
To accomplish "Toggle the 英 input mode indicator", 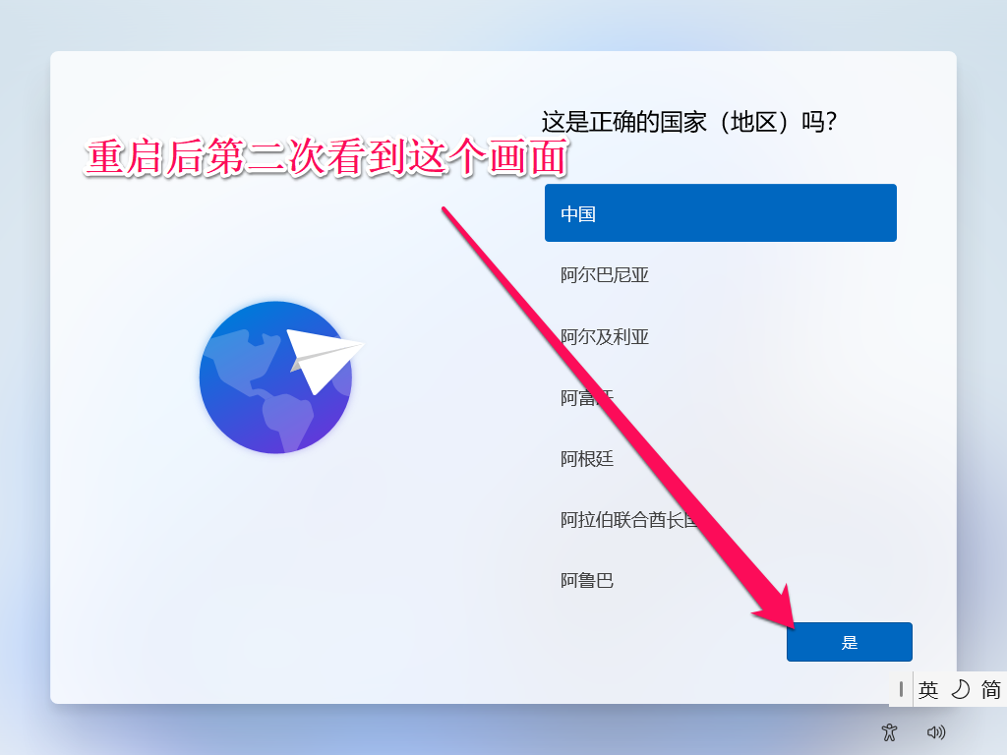I will pyautogui.click(x=928, y=689).
